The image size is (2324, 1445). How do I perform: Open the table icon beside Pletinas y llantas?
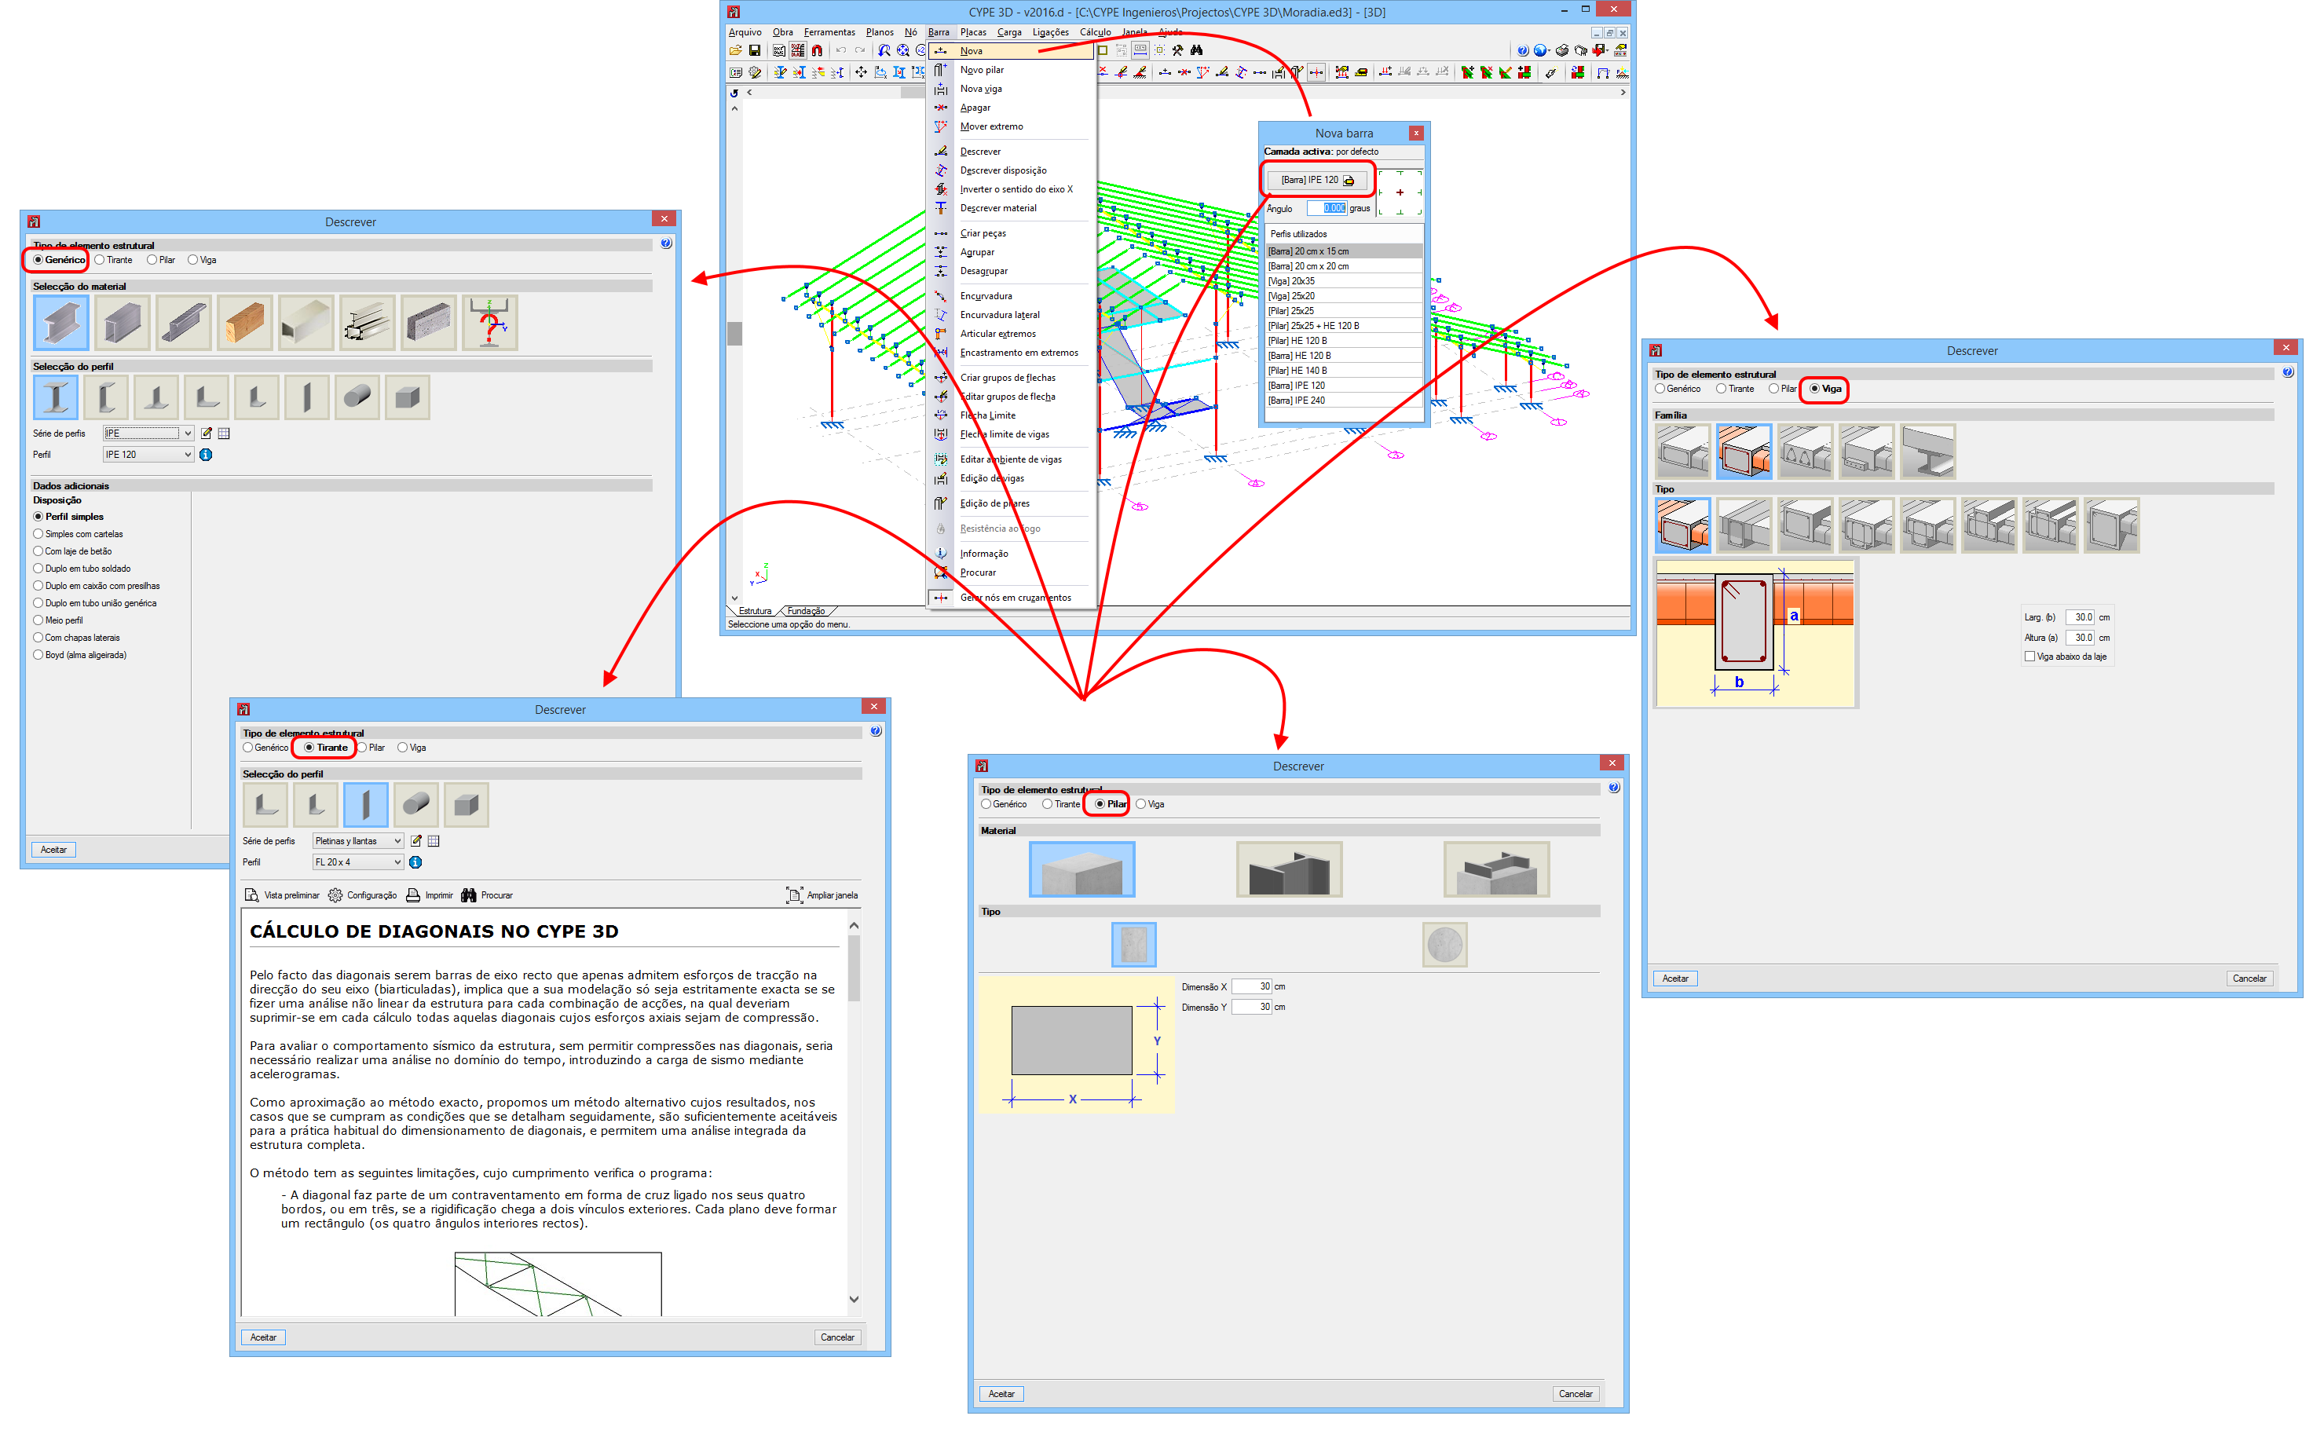pyautogui.click(x=434, y=841)
